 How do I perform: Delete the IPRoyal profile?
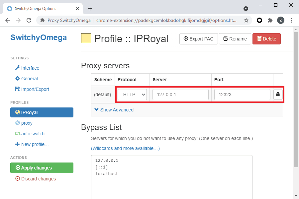coord(266,39)
